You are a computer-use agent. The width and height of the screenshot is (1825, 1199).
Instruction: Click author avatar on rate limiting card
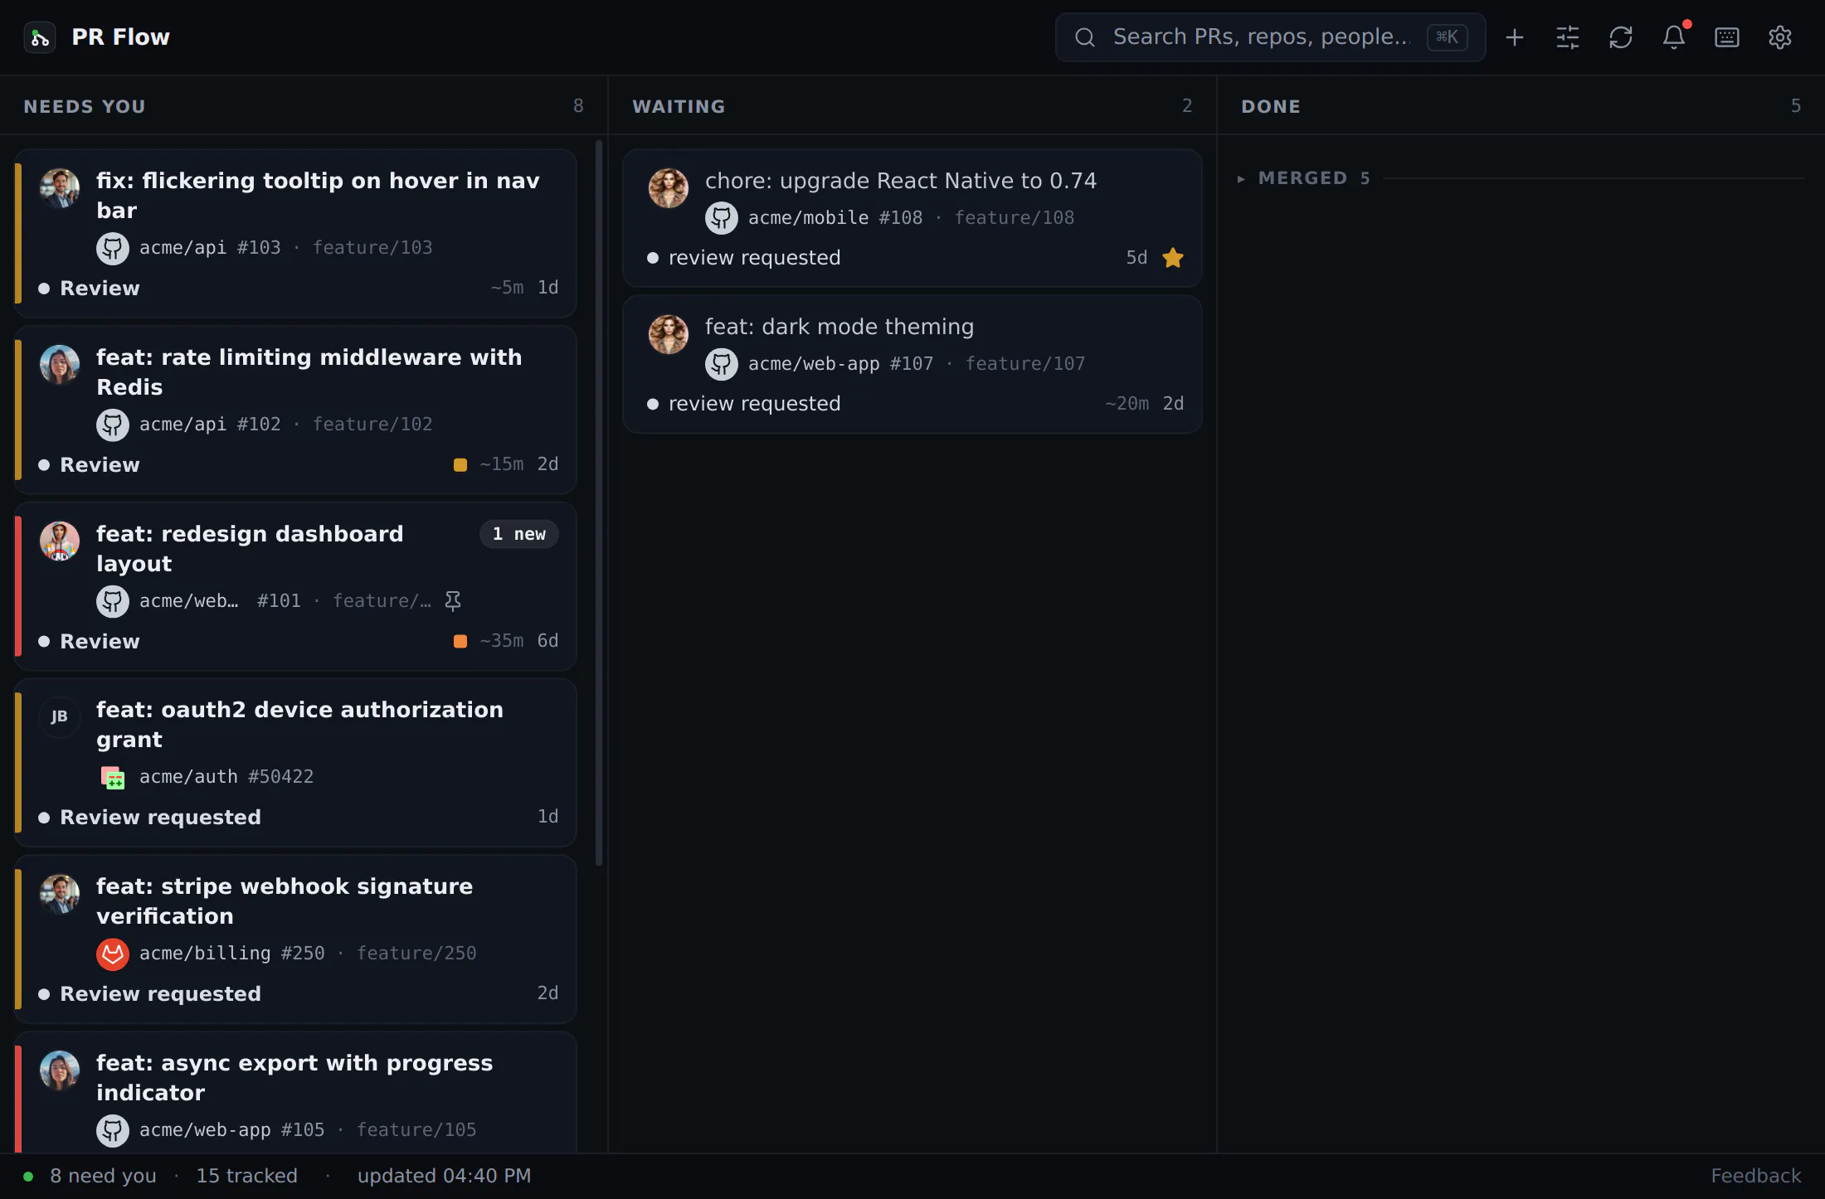tap(60, 366)
